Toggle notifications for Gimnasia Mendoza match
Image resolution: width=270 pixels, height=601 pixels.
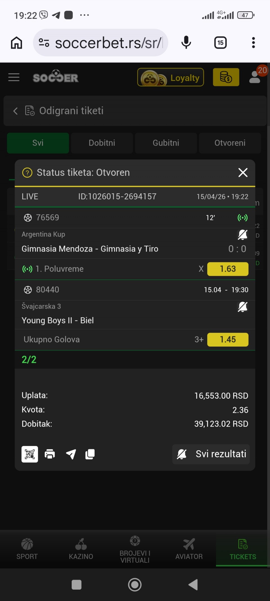[242, 234]
